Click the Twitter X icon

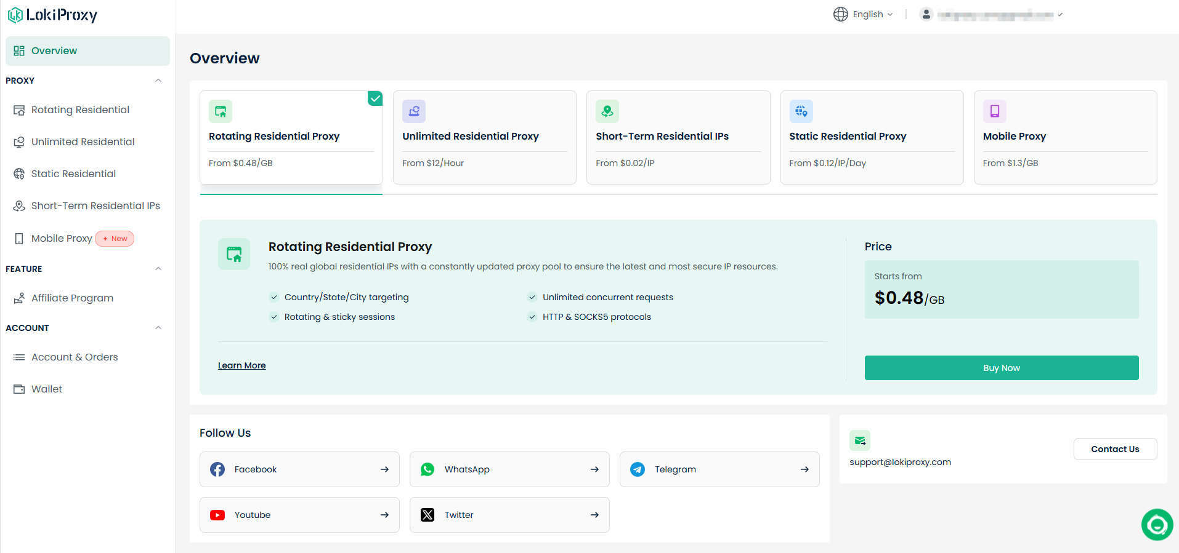coord(427,515)
